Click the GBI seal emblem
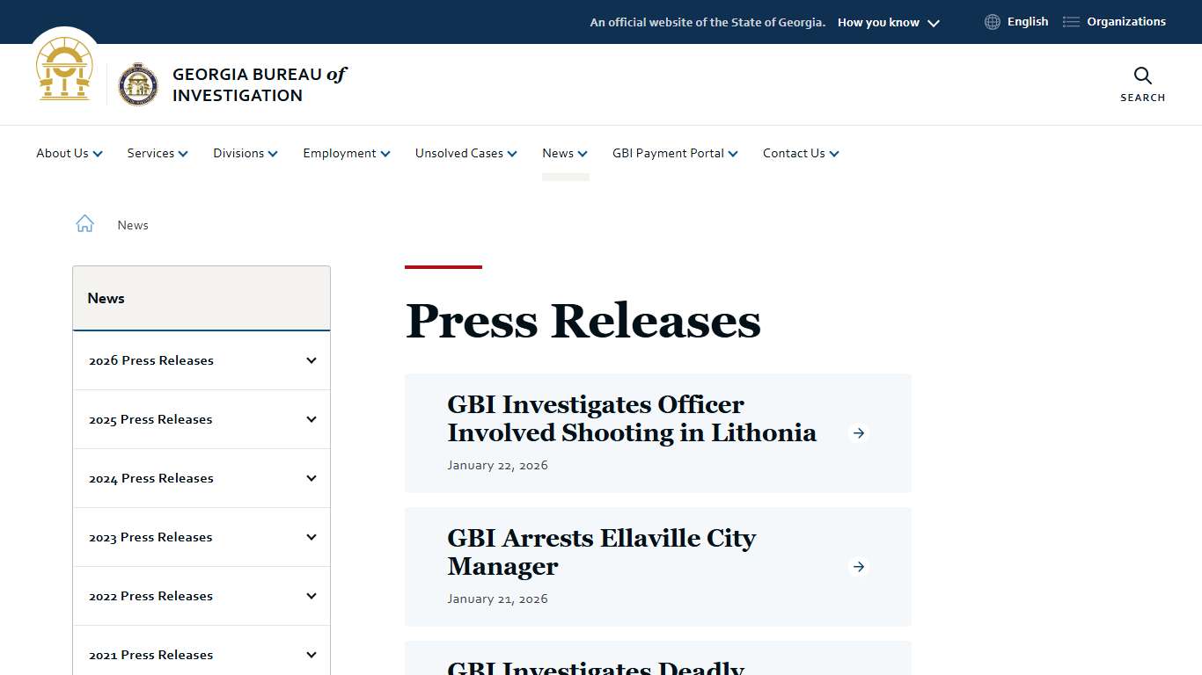 [138, 84]
